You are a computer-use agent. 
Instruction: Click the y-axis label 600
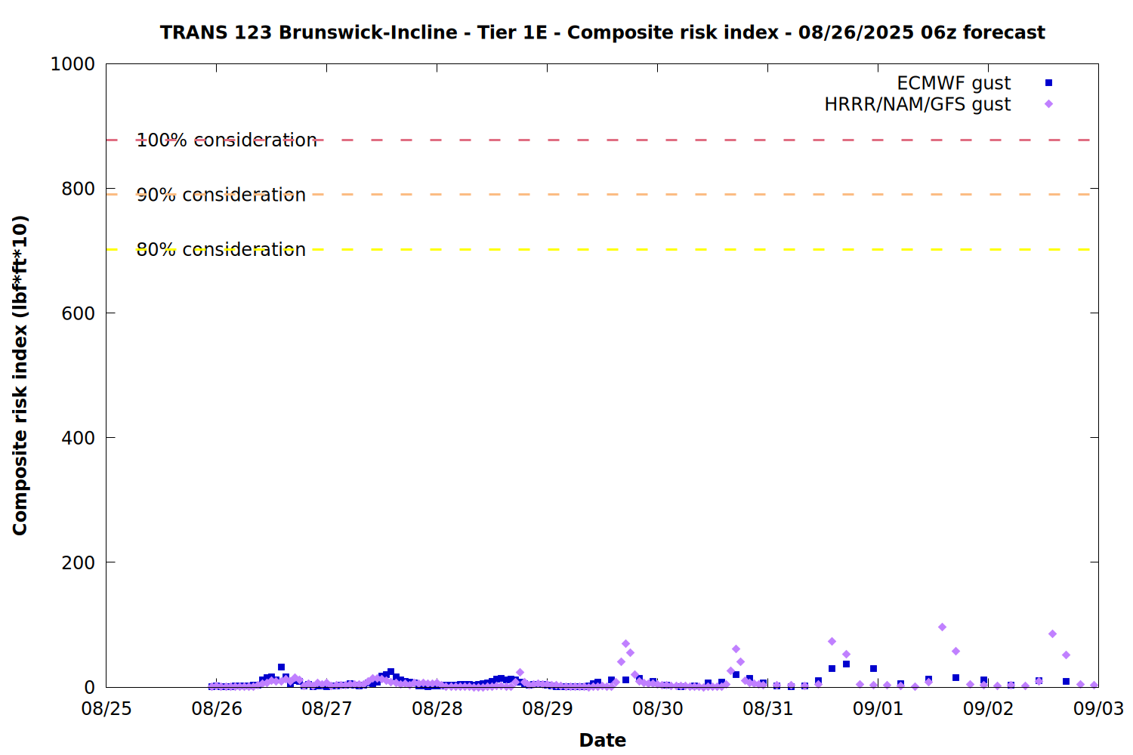click(79, 313)
